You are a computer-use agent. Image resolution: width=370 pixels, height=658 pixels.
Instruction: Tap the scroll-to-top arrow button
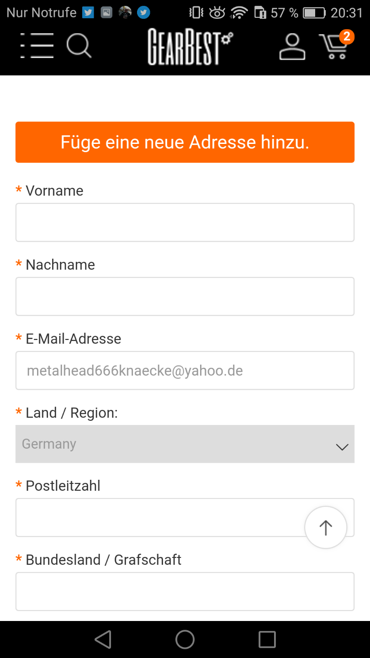coord(326,527)
